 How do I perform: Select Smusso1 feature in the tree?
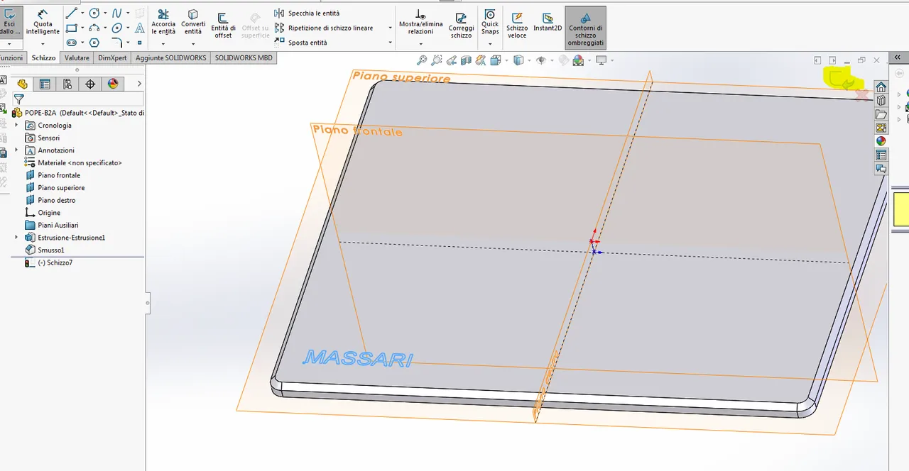(45, 250)
